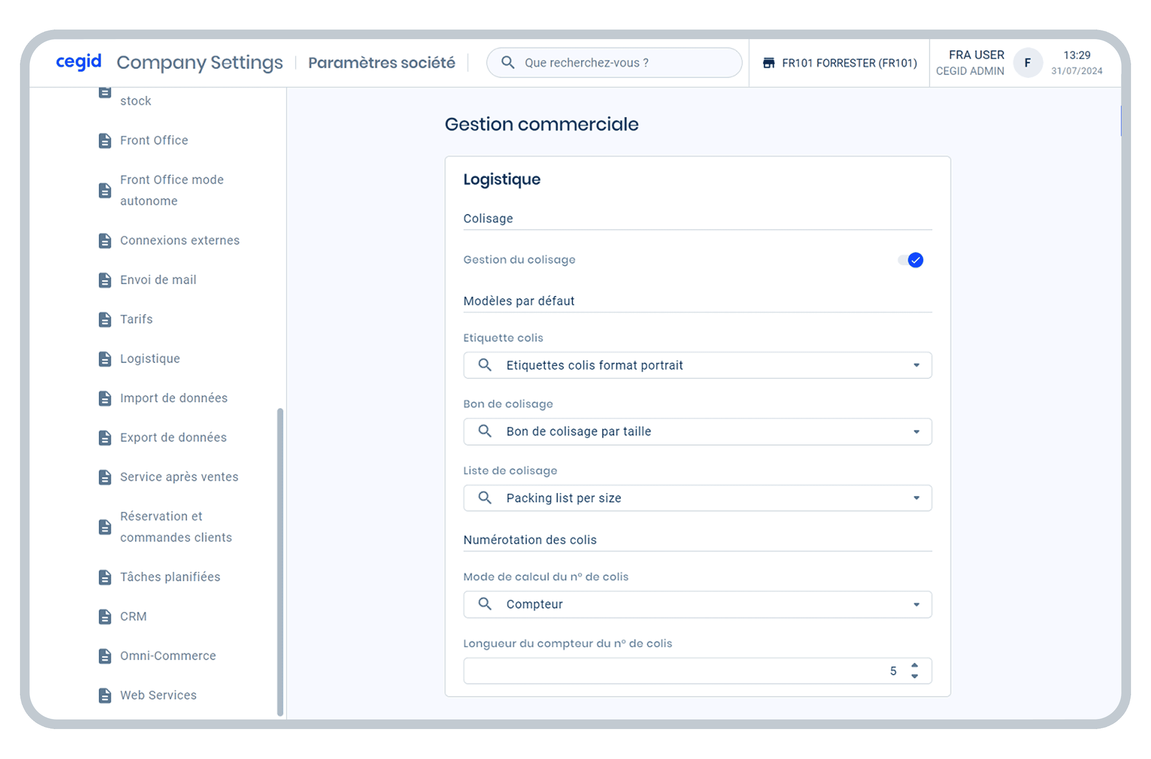Viewport: 1151px width, 759px height.
Task: Click the Réservation et commandes clients icon
Action: tap(105, 528)
